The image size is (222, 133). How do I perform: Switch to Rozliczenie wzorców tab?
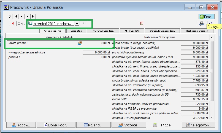coord(197,31)
